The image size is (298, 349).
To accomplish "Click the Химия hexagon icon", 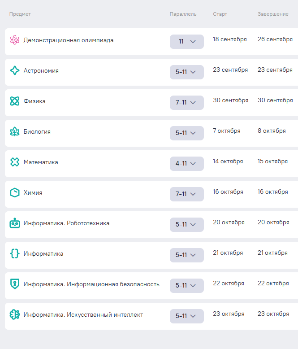I will coord(15,193).
